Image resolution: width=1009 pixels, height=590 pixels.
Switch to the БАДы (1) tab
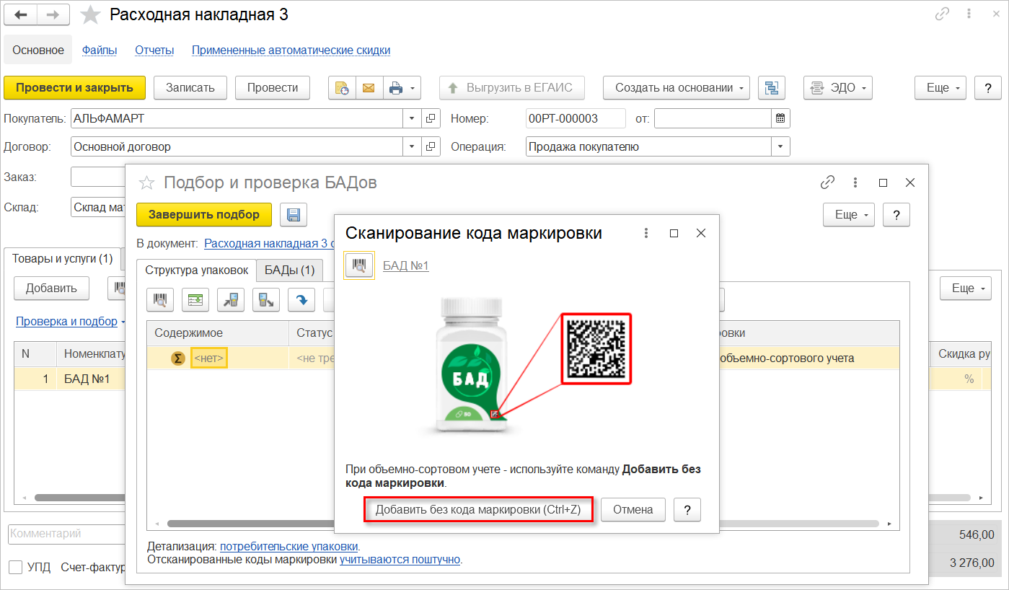(x=290, y=270)
